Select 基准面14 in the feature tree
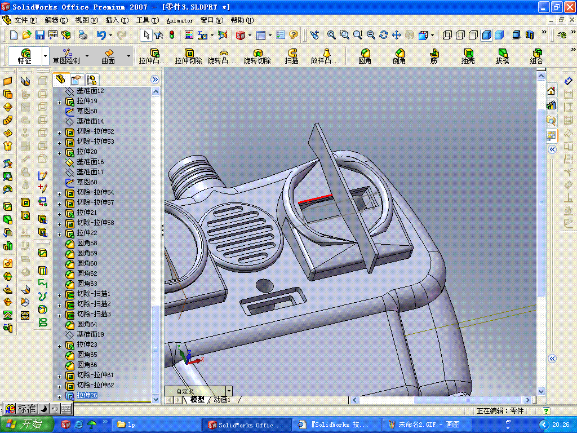Image resolution: width=577 pixels, height=433 pixels. (x=90, y=121)
